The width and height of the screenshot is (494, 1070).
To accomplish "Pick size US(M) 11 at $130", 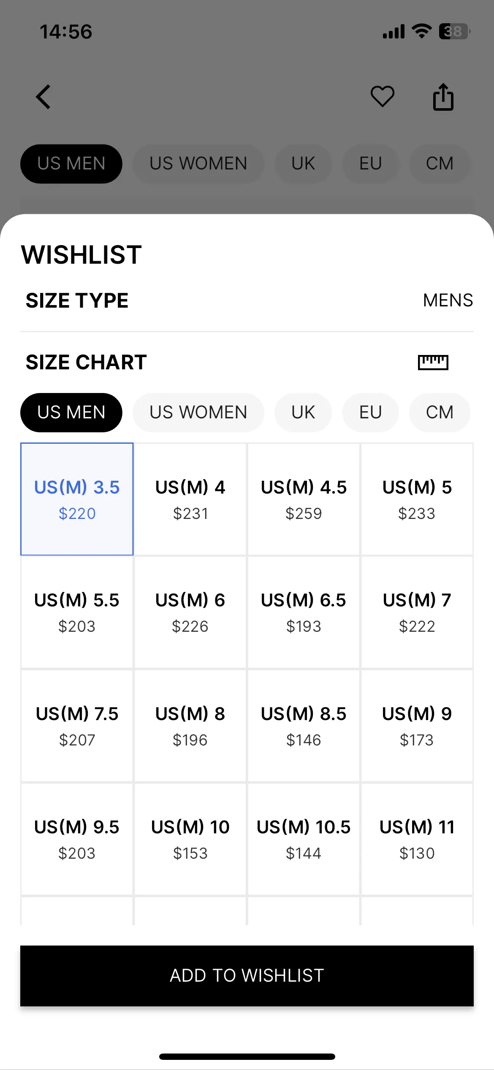I will pyautogui.click(x=417, y=839).
